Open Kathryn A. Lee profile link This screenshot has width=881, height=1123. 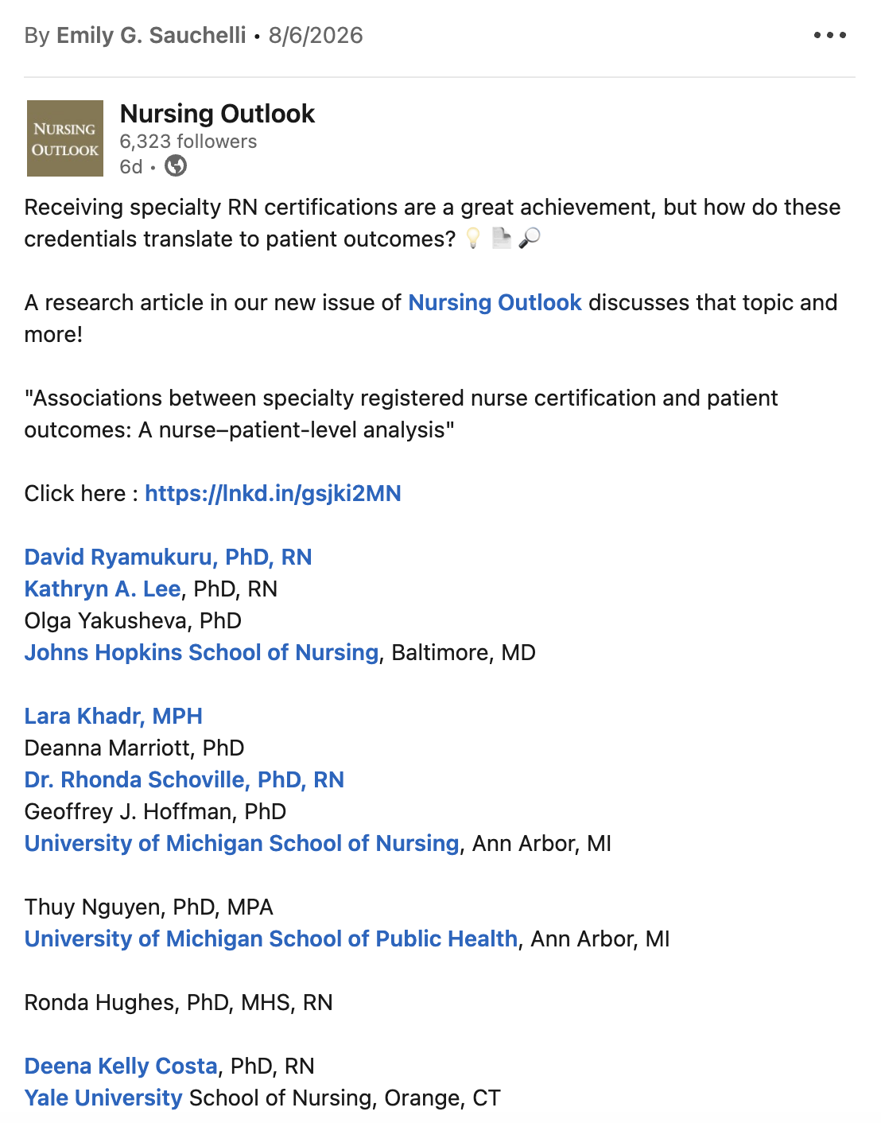103,589
